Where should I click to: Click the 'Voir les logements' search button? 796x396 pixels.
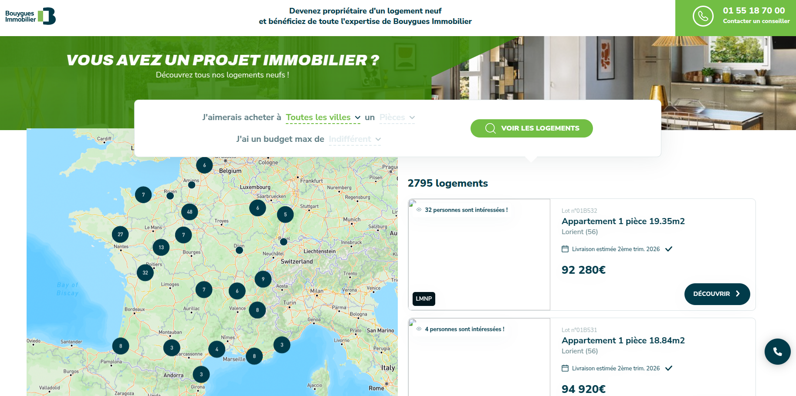532,128
